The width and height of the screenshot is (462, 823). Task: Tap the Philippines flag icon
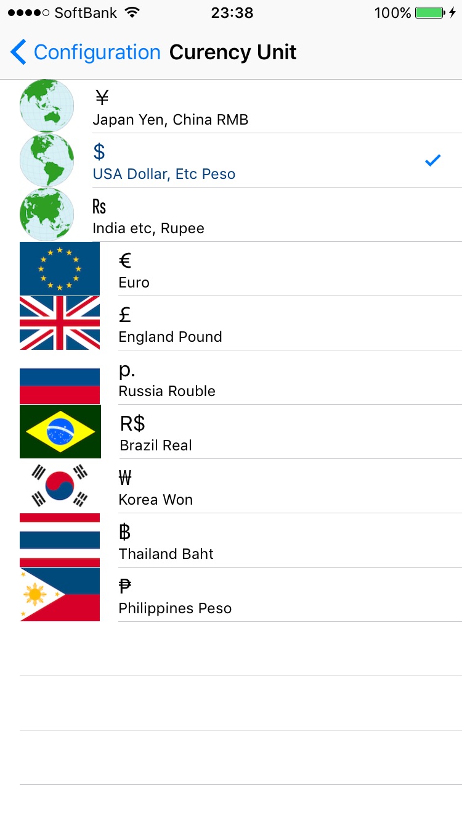pyautogui.click(x=60, y=594)
